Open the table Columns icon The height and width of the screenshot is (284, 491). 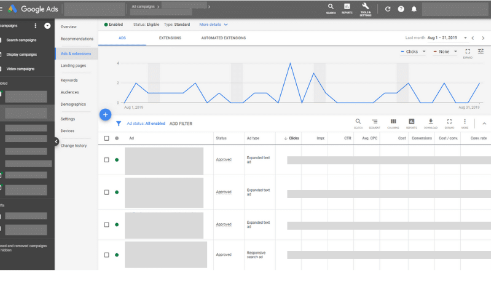tap(393, 124)
